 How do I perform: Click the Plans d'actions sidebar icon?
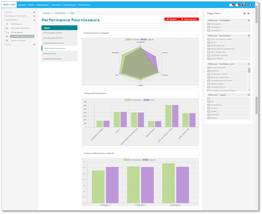7,40
